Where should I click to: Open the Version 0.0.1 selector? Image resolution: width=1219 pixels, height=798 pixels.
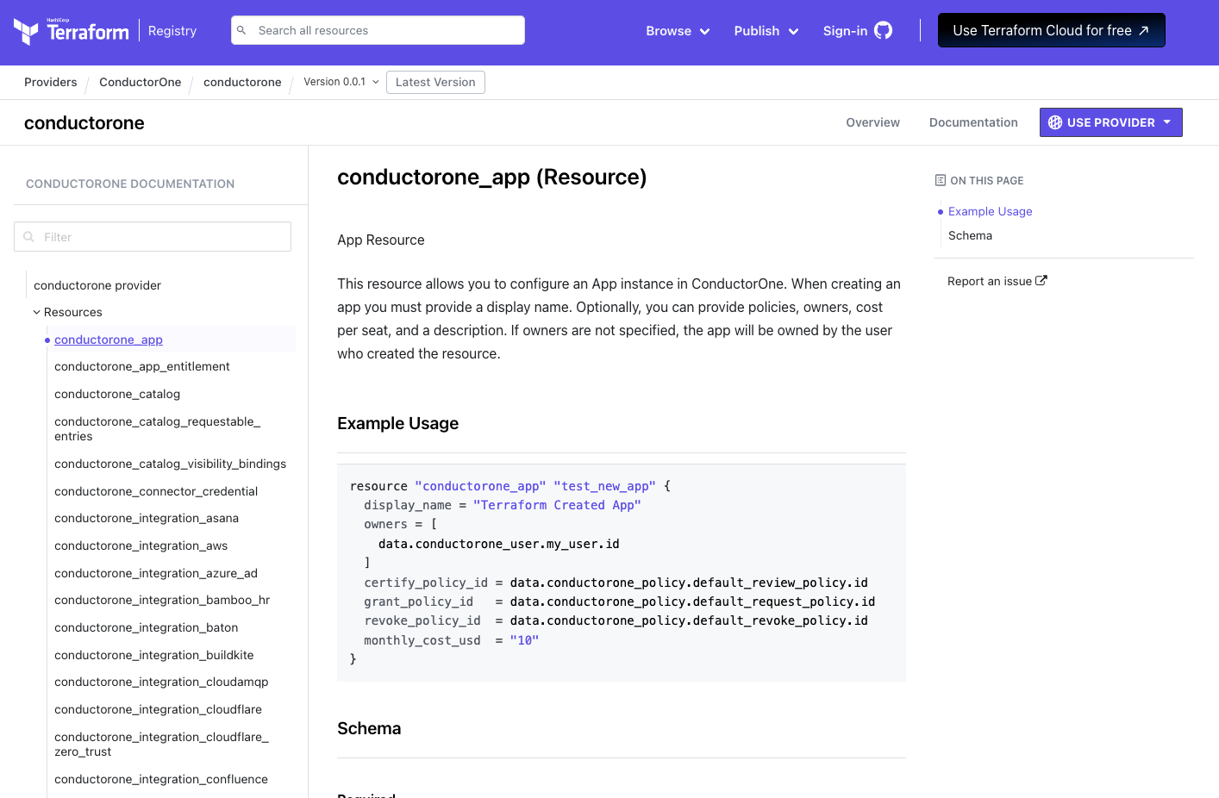(x=340, y=82)
